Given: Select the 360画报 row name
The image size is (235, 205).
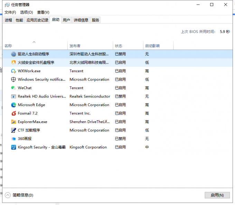Looking at the screenshot, I should tap(25, 139).
